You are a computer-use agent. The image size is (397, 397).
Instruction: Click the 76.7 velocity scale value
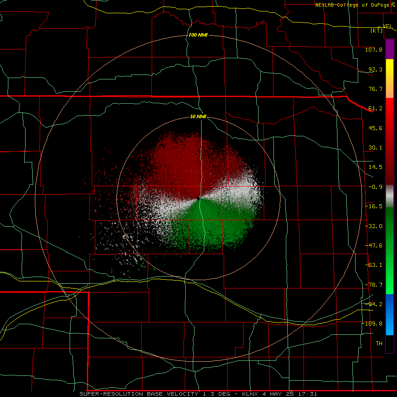[x=375, y=89]
